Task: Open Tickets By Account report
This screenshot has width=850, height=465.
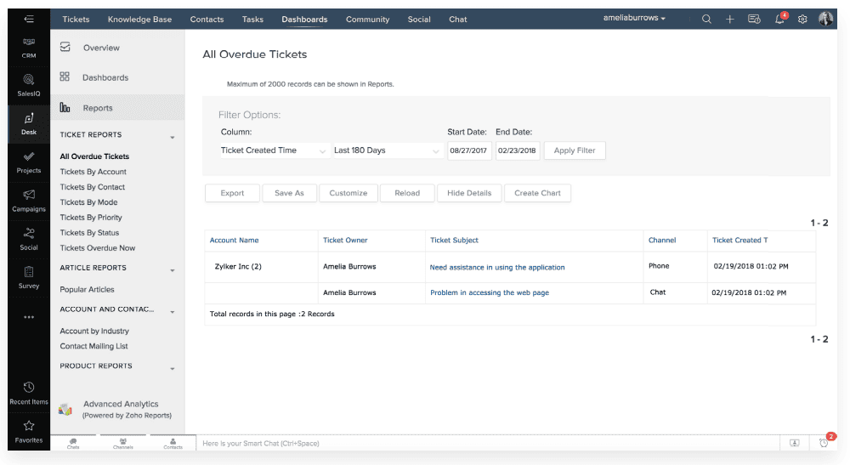Action: click(x=93, y=171)
